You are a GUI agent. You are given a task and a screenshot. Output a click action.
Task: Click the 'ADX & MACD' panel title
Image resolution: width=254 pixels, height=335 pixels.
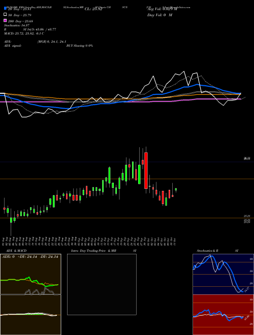[16, 251]
